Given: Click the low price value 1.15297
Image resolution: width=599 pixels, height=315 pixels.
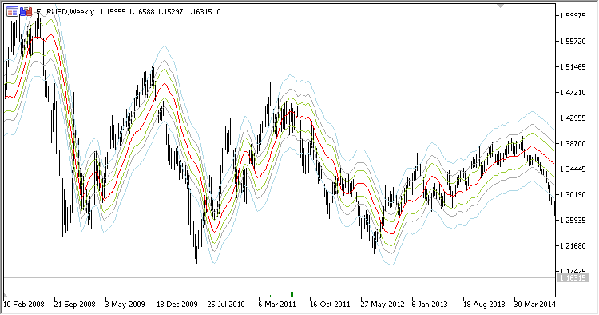Looking at the screenshot, I should 170,12.
